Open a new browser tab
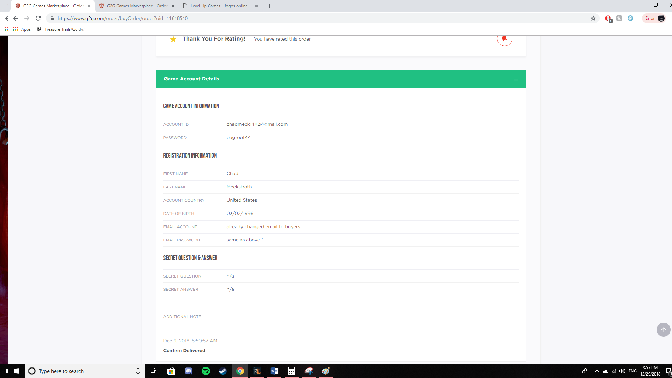The width and height of the screenshot is (672, 378). 270,6
